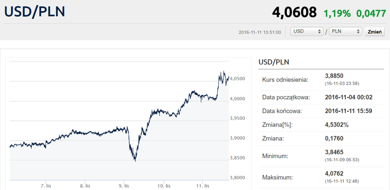
Task: Open the PLN quote currency dropdown
Action: coord(345,32)
